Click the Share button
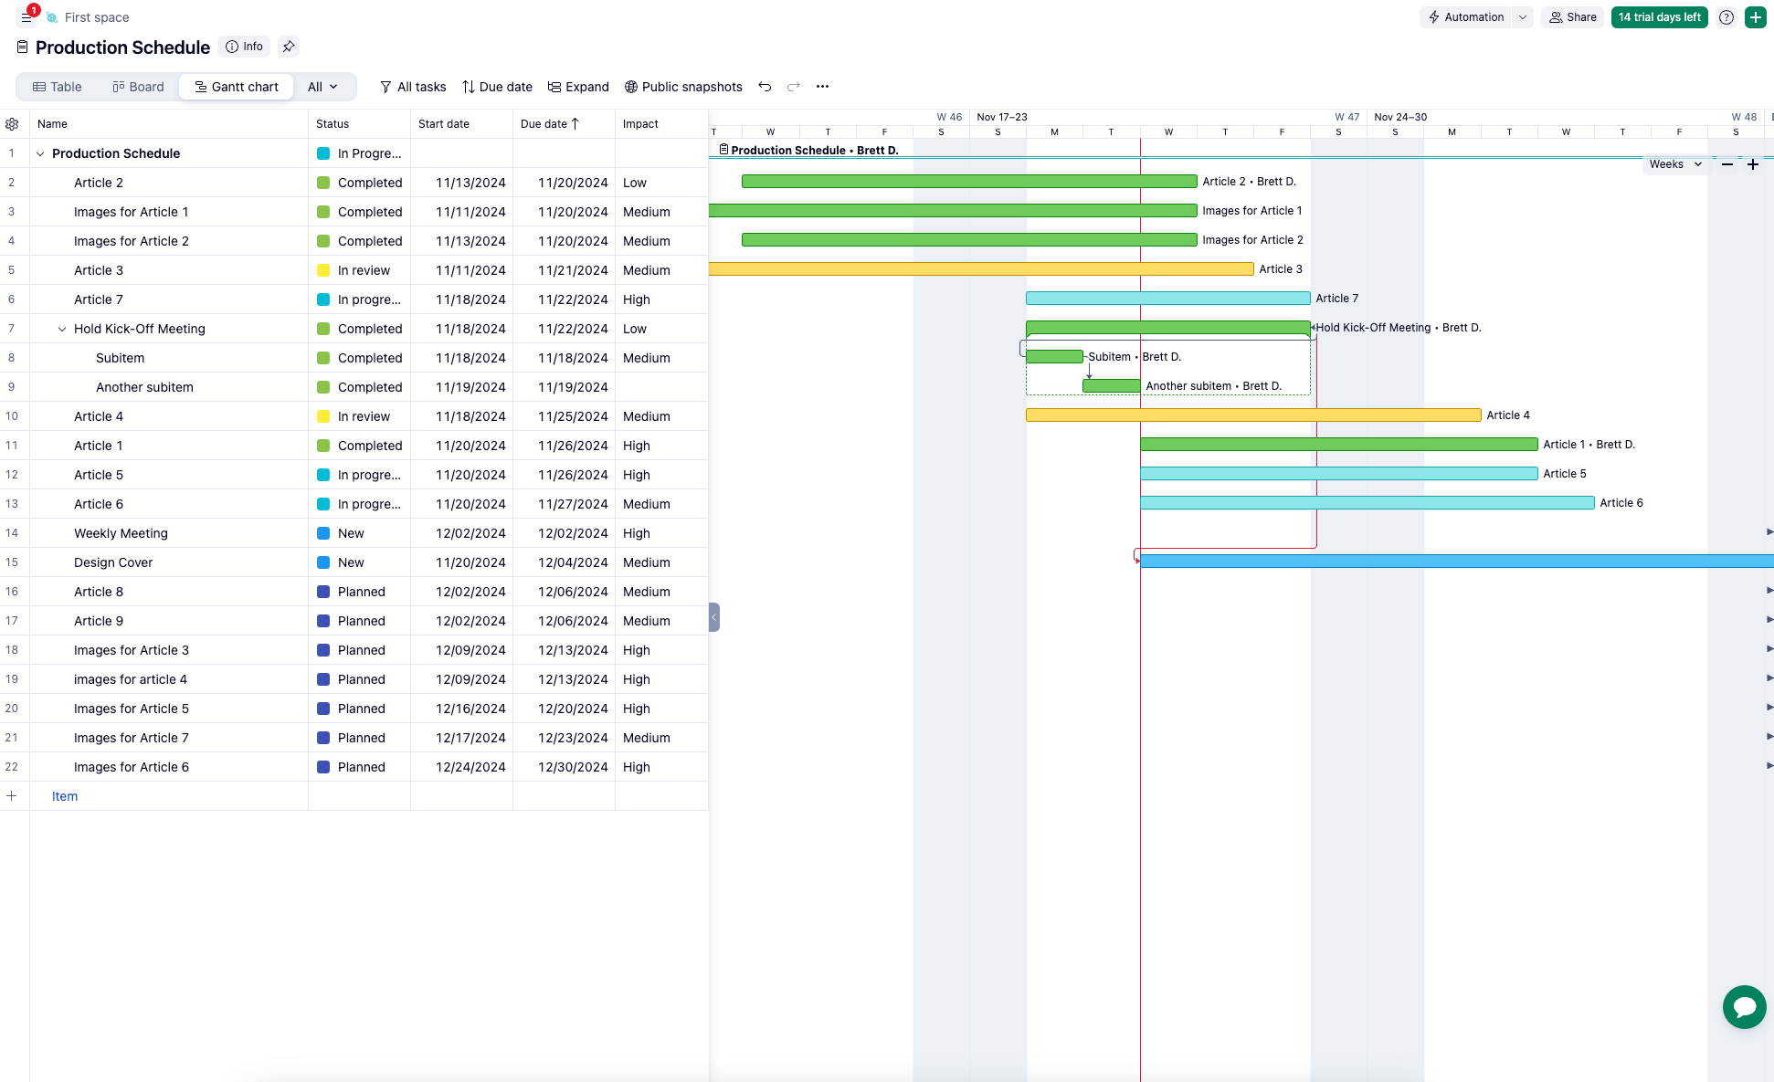The width and height of the screenshot is (1774, 1082). click(x=1572, y=16)
